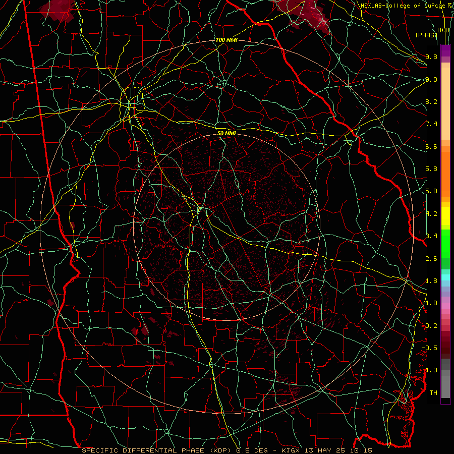Click the 50 NMI range ring label
Viewport: 454px width, 454px height.
point(226,133)
